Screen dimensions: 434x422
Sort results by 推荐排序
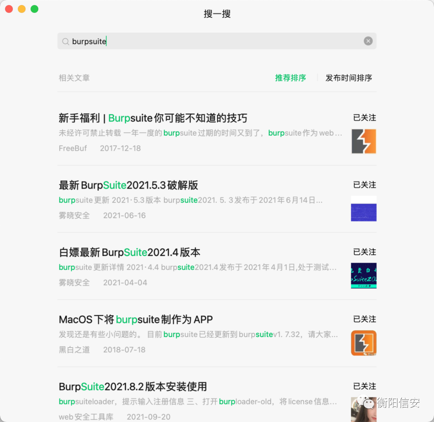click(291, 78)
